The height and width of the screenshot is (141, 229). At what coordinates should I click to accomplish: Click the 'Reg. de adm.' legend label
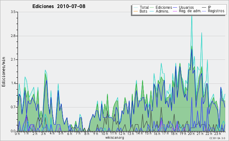(x=190, y=11)
